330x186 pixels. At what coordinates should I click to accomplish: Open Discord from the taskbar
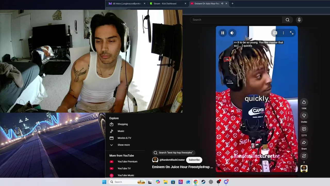[226, 182]
